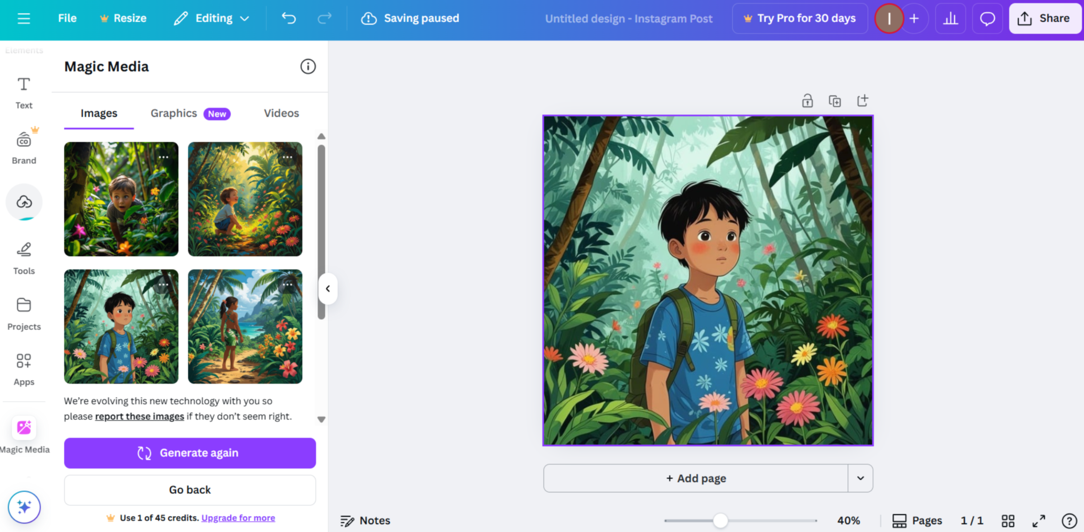
Task: Collapse the Magic Media side panel
Action: [328, 288]
